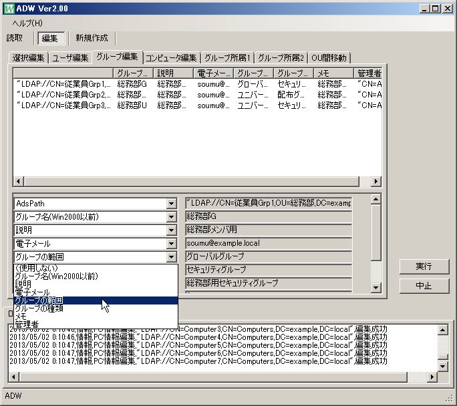The height and width of the screenshot is (406, 457).
Task: Select the グループ編集 tab
Action: pos(117,57)
